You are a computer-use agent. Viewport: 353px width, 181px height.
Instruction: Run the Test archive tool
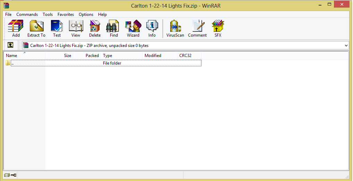point(57,28)
